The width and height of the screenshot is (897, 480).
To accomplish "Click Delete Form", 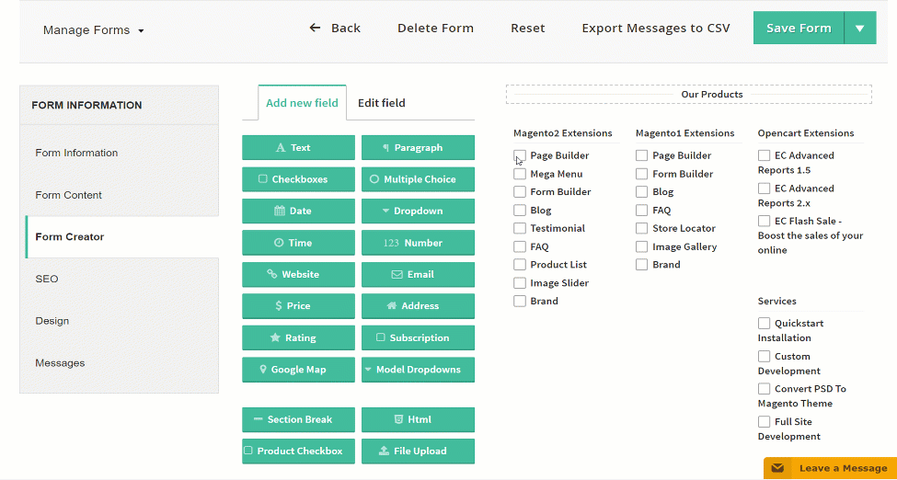I will 435,28.
